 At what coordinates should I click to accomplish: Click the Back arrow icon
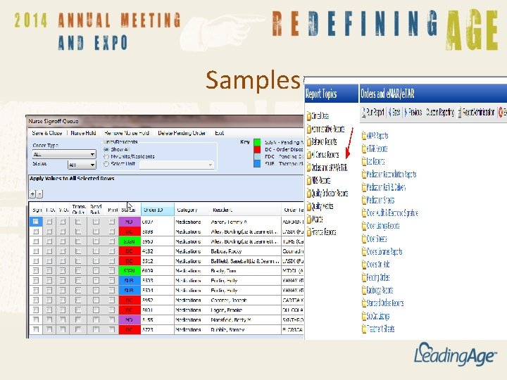[x=390, y=112]
